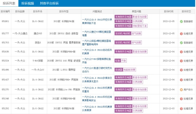Screen dimensions: 196x114
Task: Click the 投诉品牌 column header
Action: pos(20,11)
